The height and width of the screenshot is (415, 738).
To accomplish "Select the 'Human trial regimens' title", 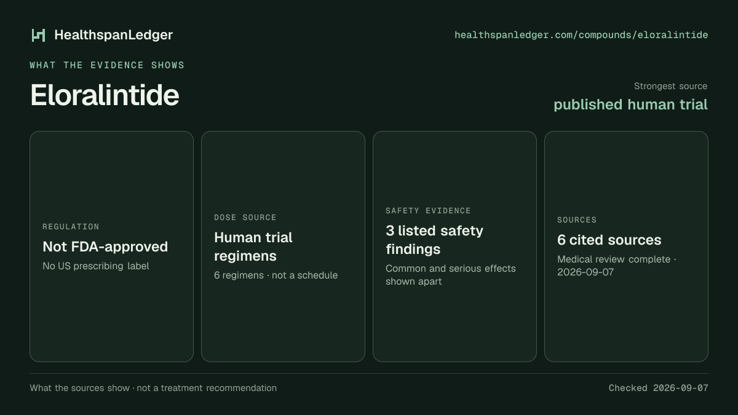I will point(253,247).
